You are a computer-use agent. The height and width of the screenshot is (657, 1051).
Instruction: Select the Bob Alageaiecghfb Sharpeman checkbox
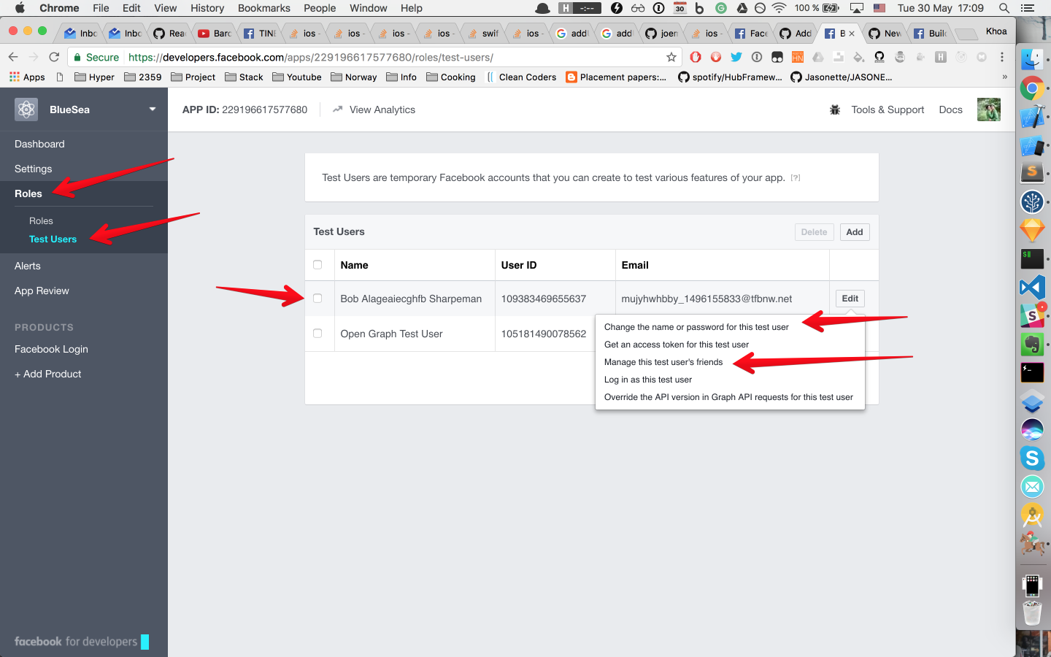pos(317,299)
